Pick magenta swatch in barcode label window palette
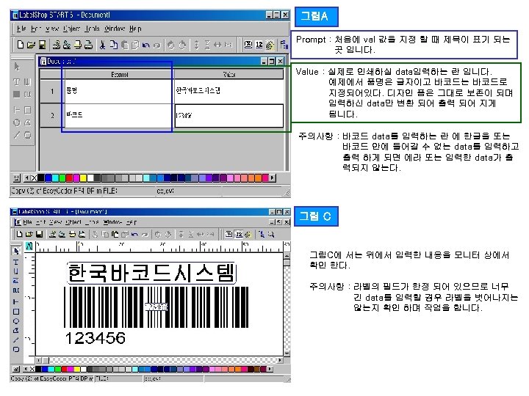 (71, 369)
